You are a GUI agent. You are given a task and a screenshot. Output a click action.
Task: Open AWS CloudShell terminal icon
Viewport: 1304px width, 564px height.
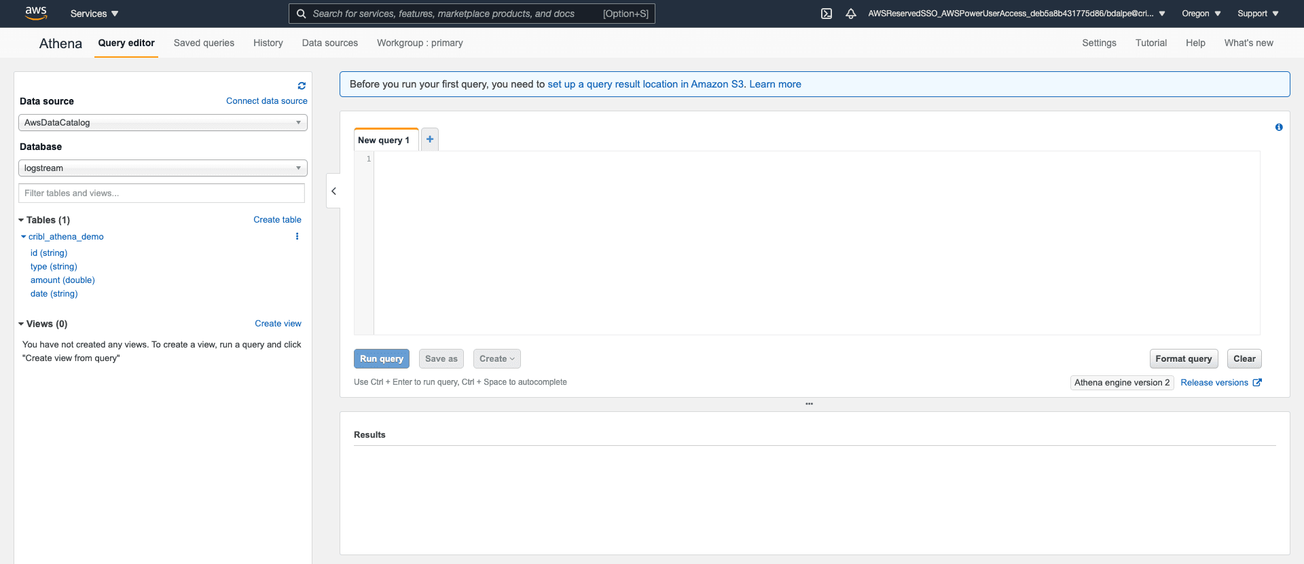tap(826, 14)
